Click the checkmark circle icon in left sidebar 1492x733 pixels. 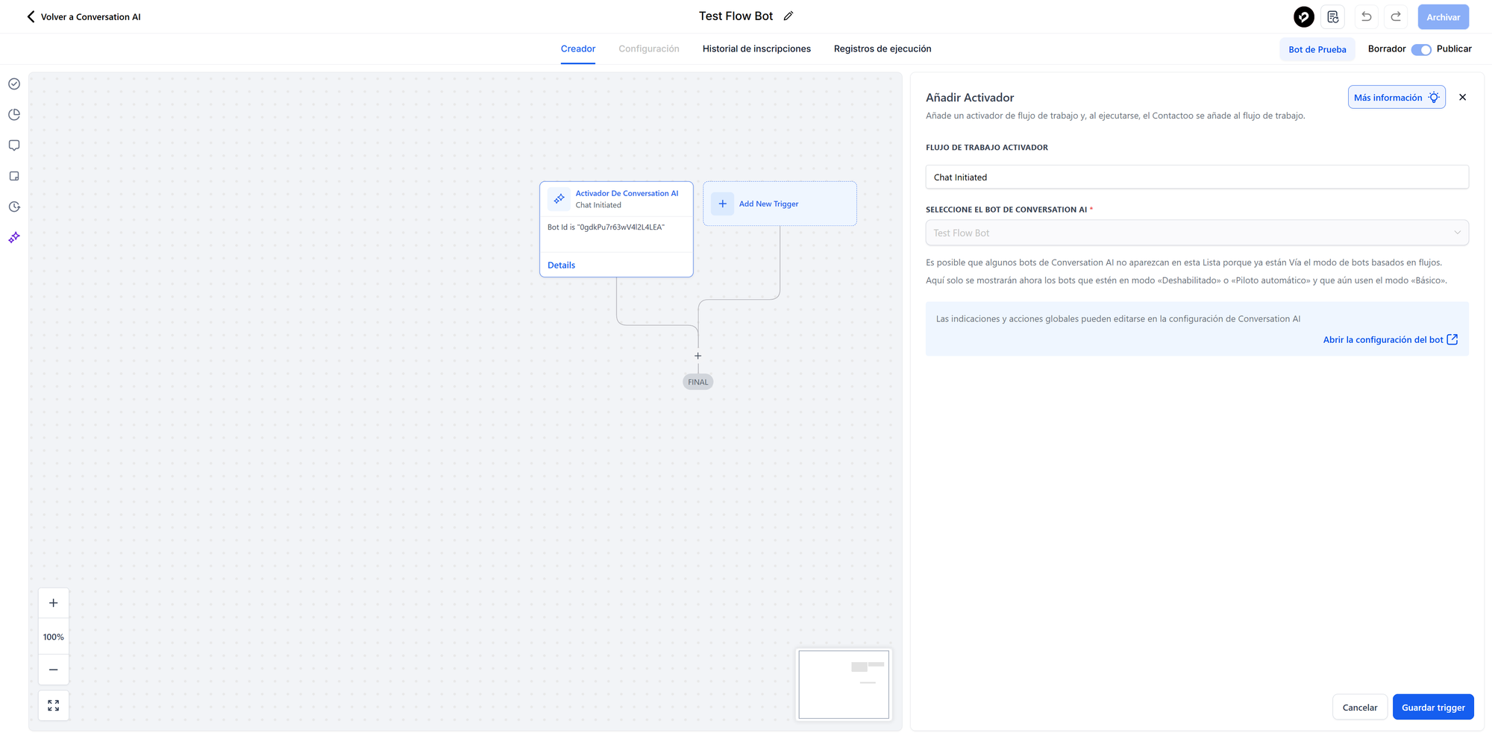[14, 84]
